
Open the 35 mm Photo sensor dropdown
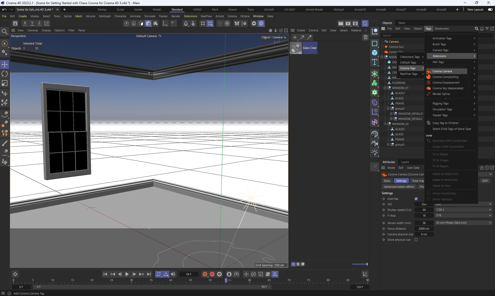pos(463,223)
